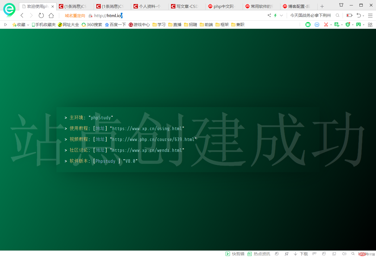
Task: Open 360搜索 bookmark
Action: (x=92, y=25)
